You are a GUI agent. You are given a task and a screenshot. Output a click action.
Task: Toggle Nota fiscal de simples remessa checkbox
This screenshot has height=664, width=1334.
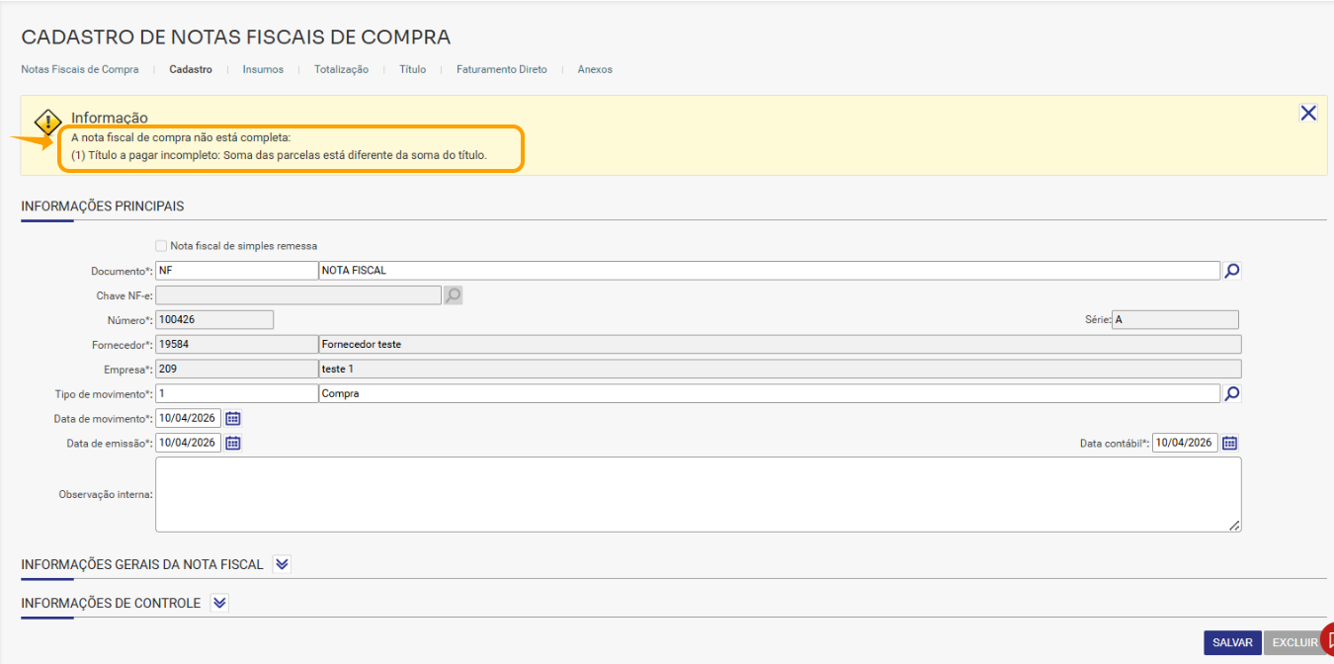coord(161,246)
